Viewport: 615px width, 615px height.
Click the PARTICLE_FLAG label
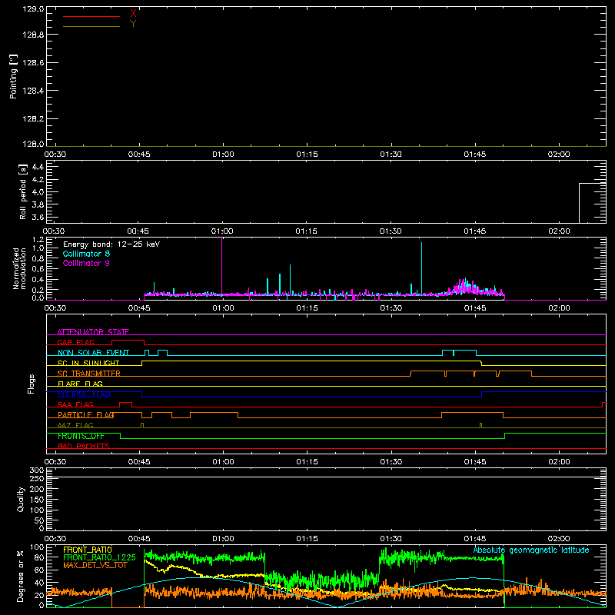[x=86, y=414]
